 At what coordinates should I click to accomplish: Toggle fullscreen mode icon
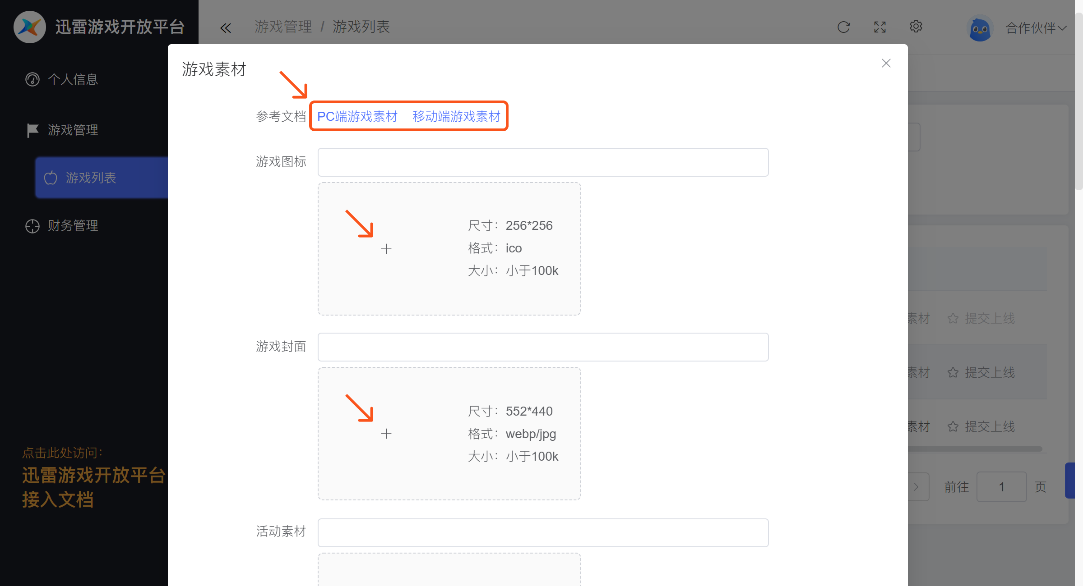click(880, 27)
